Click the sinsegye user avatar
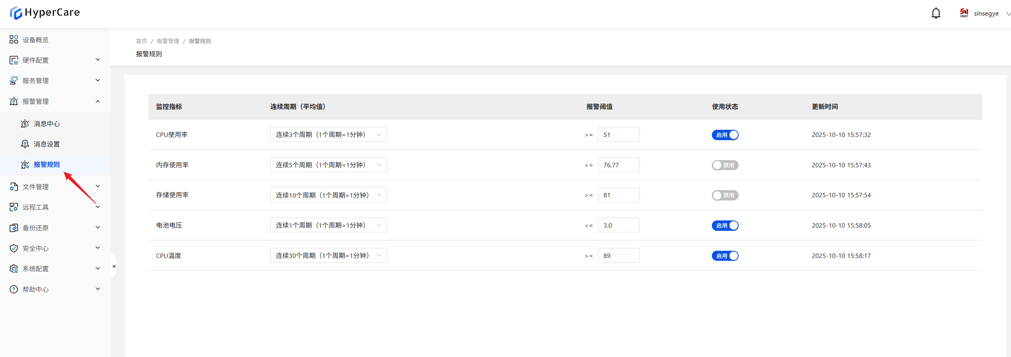1011x357 pixels. tap(964, 13)
